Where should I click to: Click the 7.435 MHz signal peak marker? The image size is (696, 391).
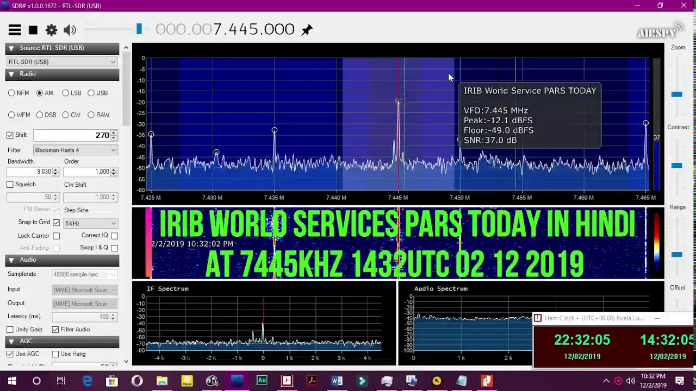click(x=275, y=130)
